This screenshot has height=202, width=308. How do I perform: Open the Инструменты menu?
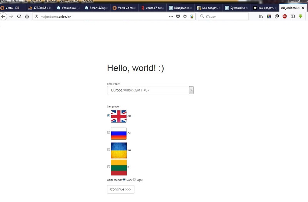[x=69, y=1]
